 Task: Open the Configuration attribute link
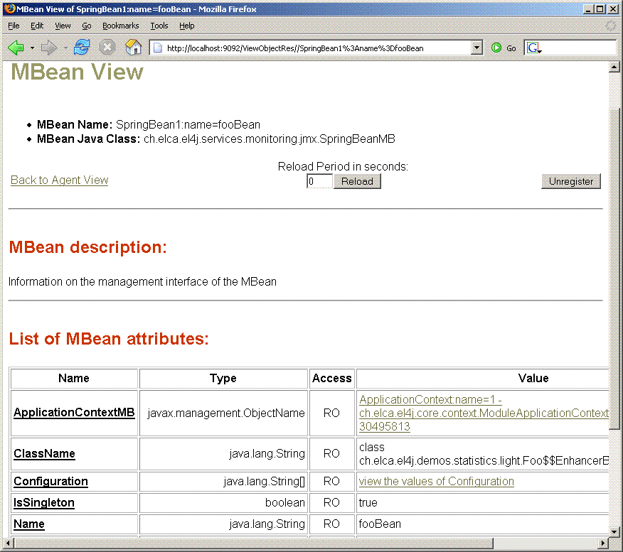51,482
